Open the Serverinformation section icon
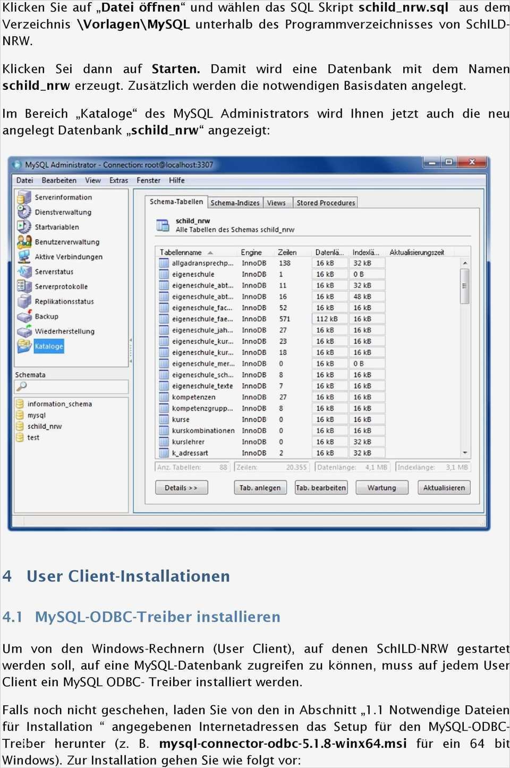Image resolution: width=510 pixels, height=768 pixels. (x=24, y=197)
